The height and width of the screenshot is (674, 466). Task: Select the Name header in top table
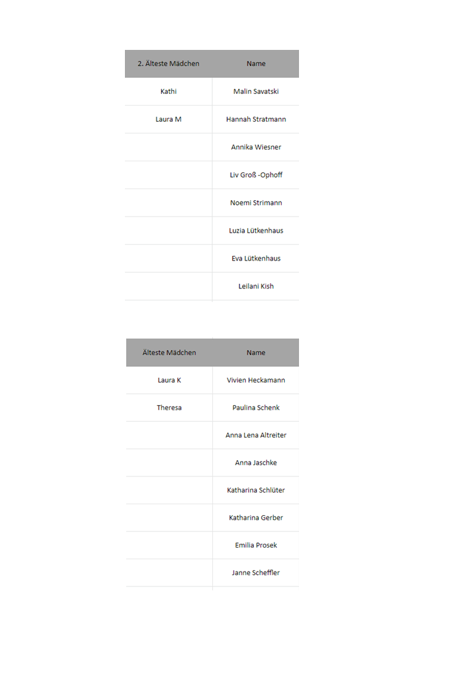pyautogui.click(x=256, y=64)
